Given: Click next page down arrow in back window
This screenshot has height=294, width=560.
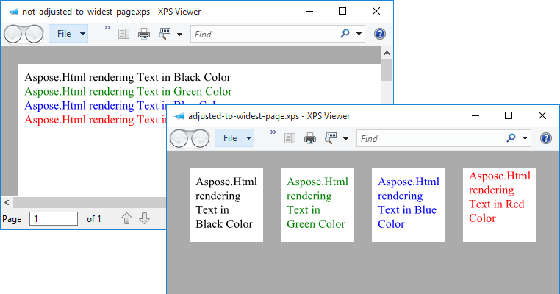Looking at the screenshot, I should 144,218.
